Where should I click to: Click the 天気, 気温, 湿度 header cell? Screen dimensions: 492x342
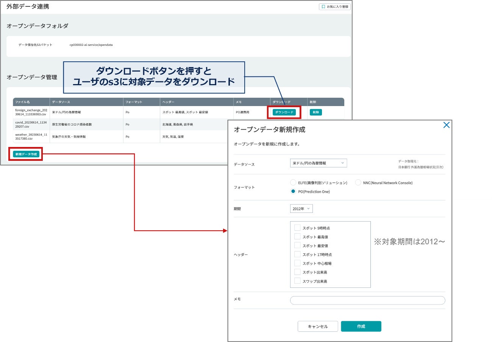tap(173, 137)
